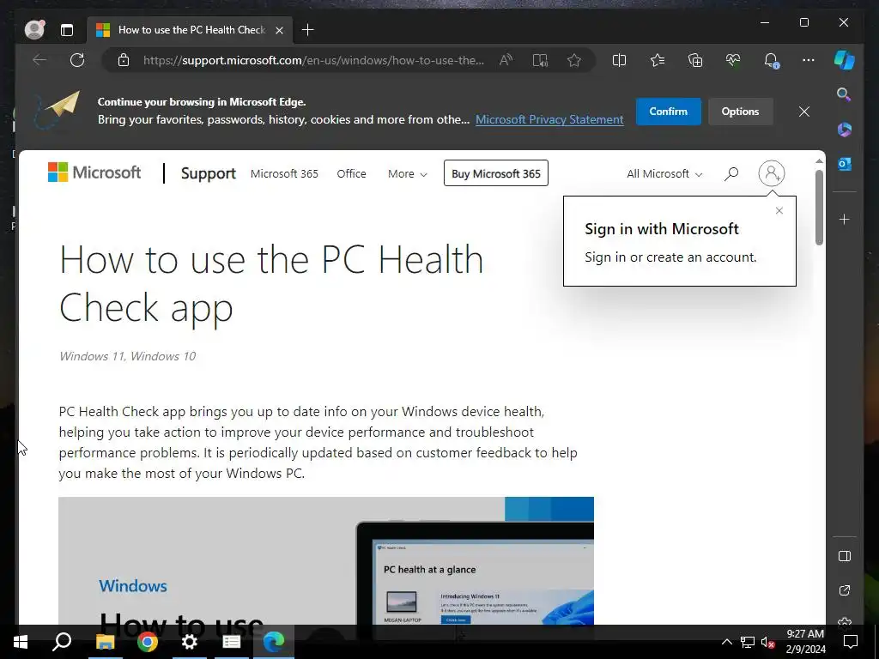Open the muted volume tray icon
The image size is (879, 659).
(x=768, y=642)
